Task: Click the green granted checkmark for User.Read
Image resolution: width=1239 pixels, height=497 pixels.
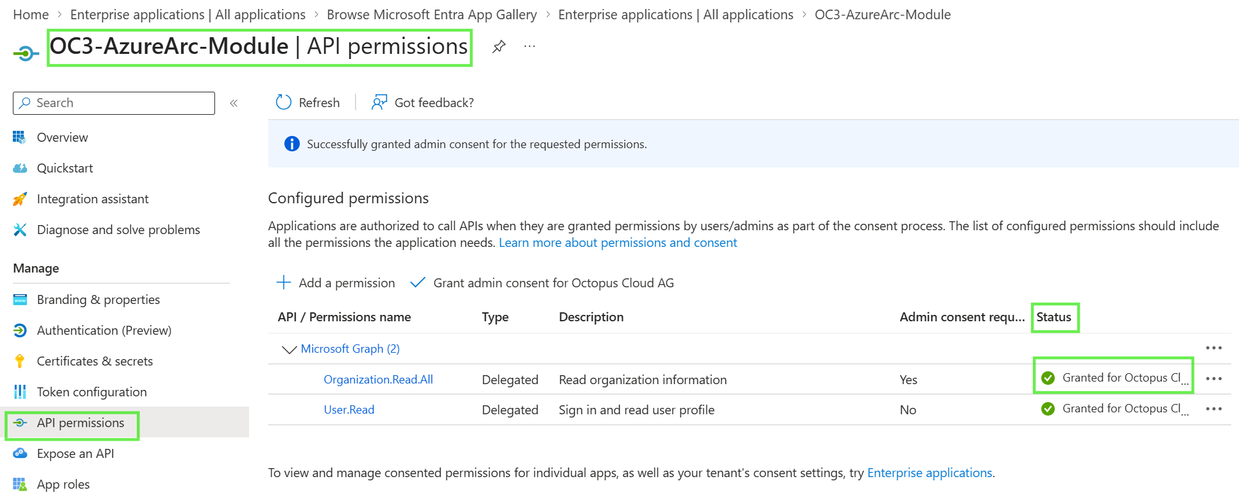Action: click(1048, 409)
